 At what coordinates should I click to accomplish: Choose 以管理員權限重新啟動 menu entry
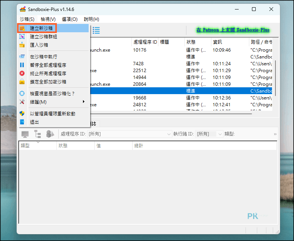click(53, 113)
